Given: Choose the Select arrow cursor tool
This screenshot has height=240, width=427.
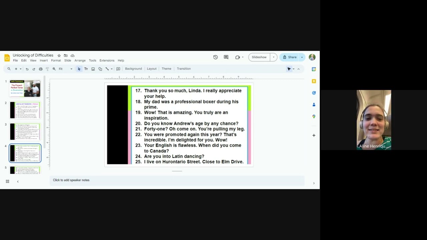Looking at the screenshot, I should click(79, 69).
